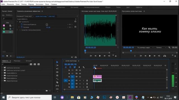Viewport: 179px width, 100px height.
Task: Export frame icon in Effect Controls
Action: click(x=76, y=57)
